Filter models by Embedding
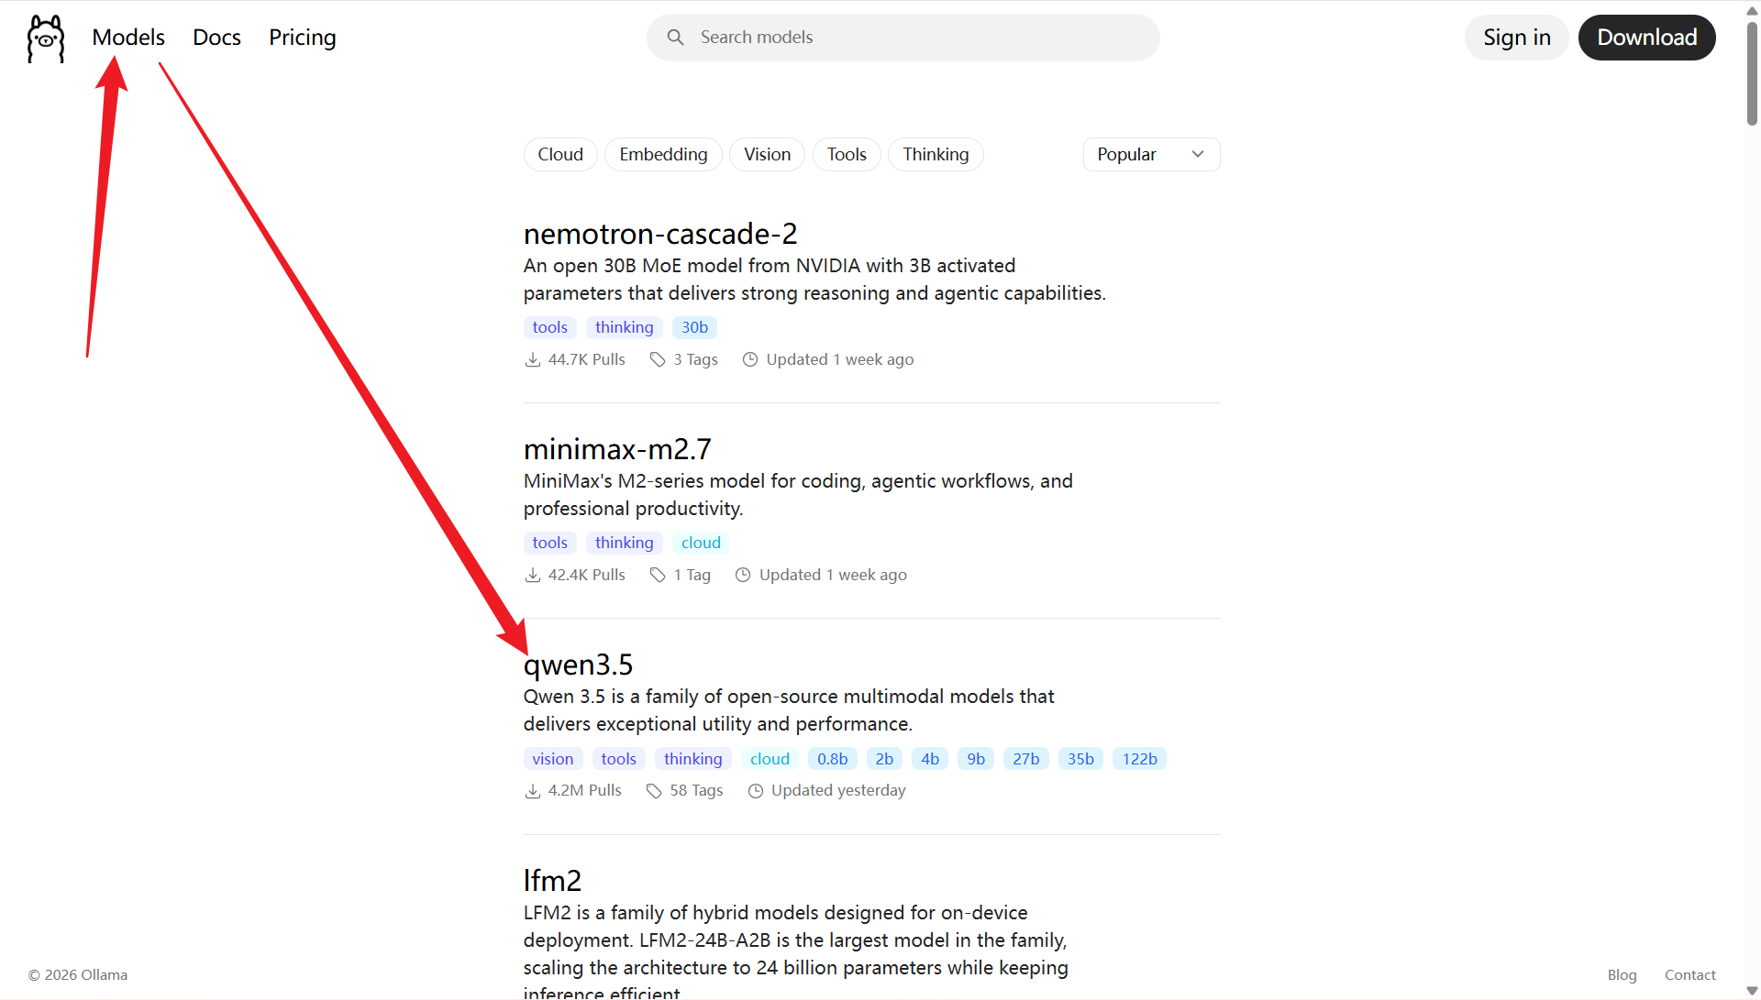1761x1000 pixels. click(663, 154)
